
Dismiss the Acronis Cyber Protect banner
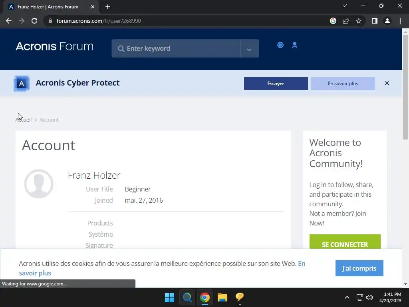point(387,83)
